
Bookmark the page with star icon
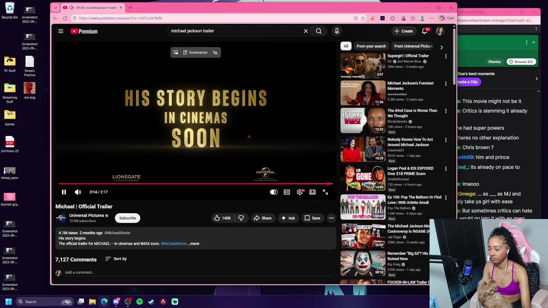[x=363, y=18]
